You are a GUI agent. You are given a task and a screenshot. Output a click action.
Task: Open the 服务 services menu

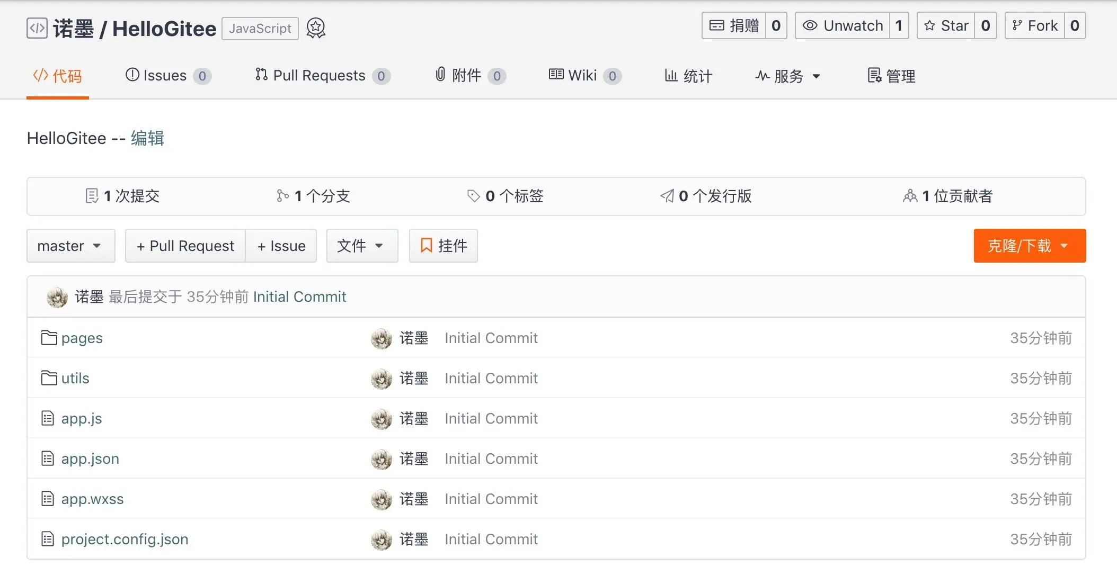(788, 76)
